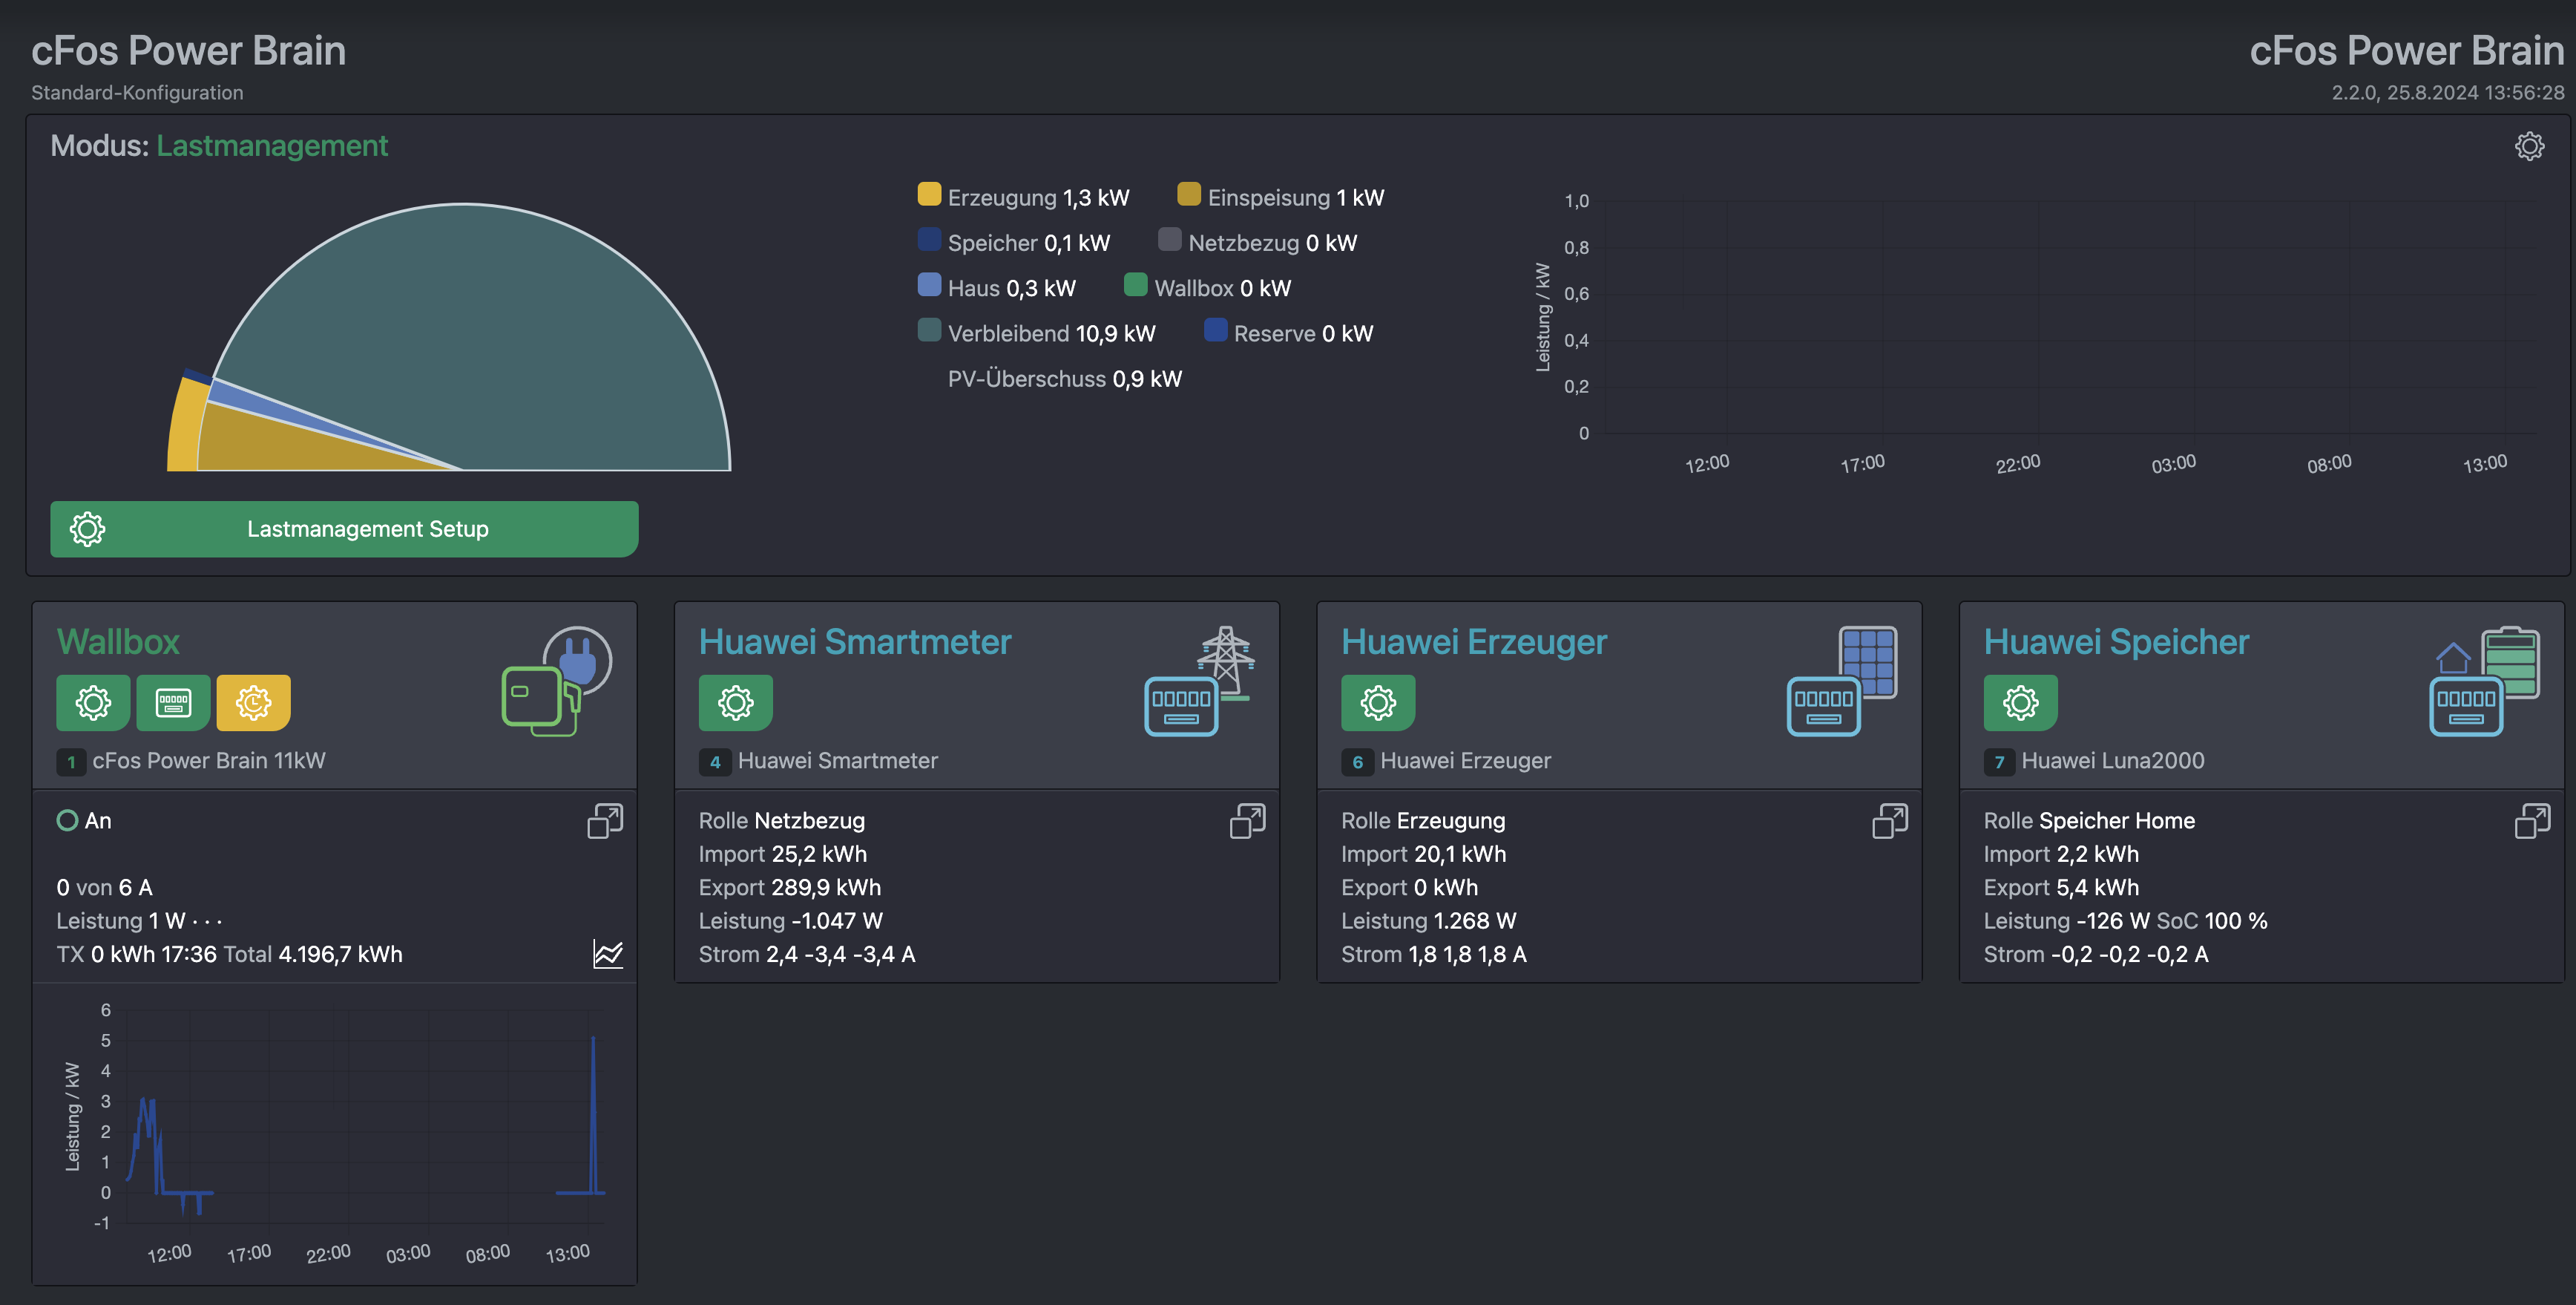Image resolution: width=2576 pixels, height=1305 pixels.
Task: Click the Huawei Erzeuger tile title
Action: tap(1474, 641)
